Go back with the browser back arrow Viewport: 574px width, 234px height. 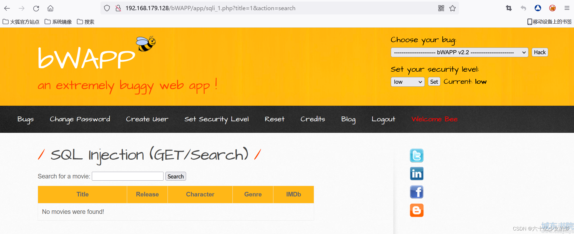tap(7, 8)
